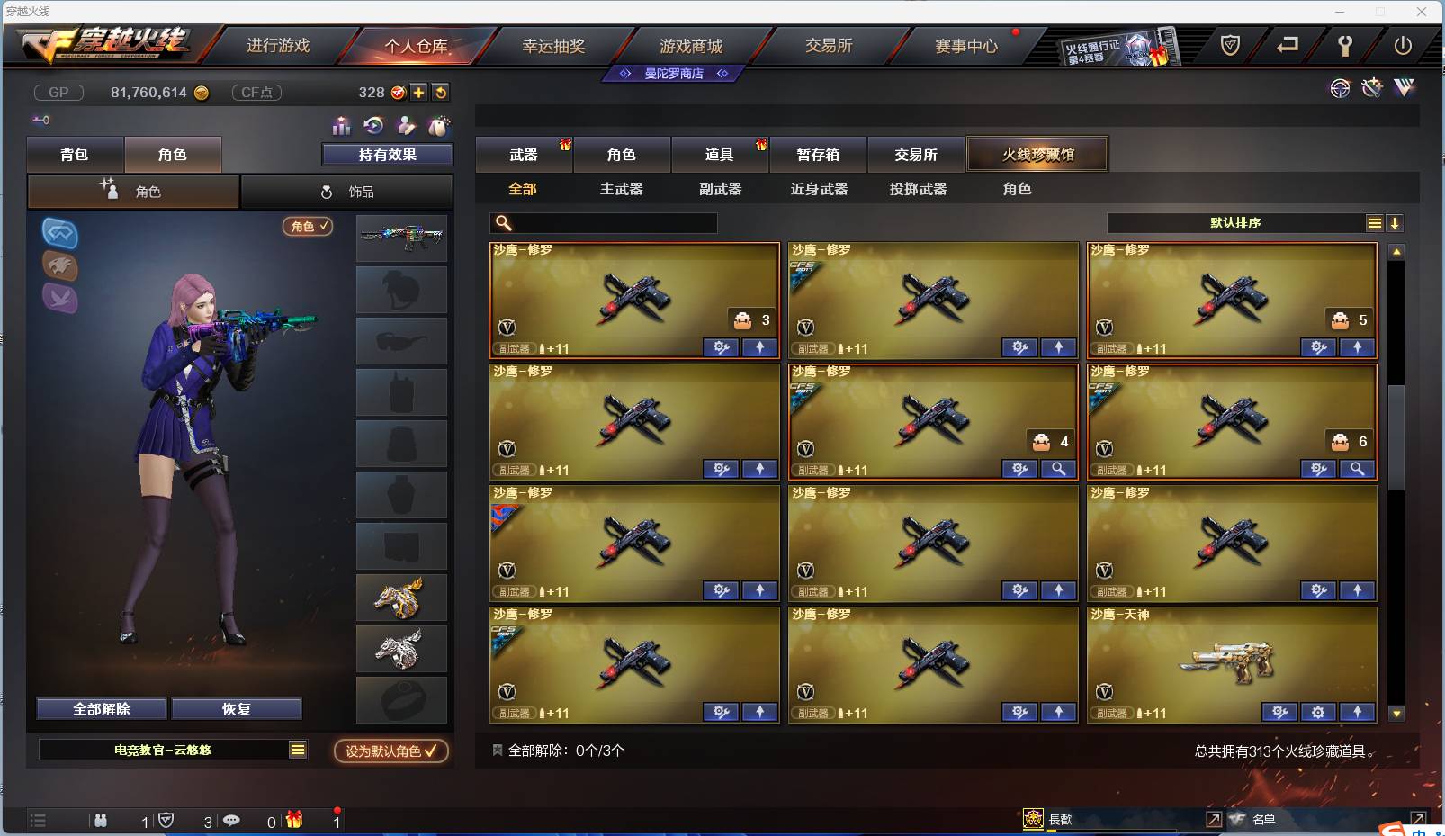Click the plus icon to add CF points
Viewport: 1445px width, 836px height.
click(x=419, y=93)
